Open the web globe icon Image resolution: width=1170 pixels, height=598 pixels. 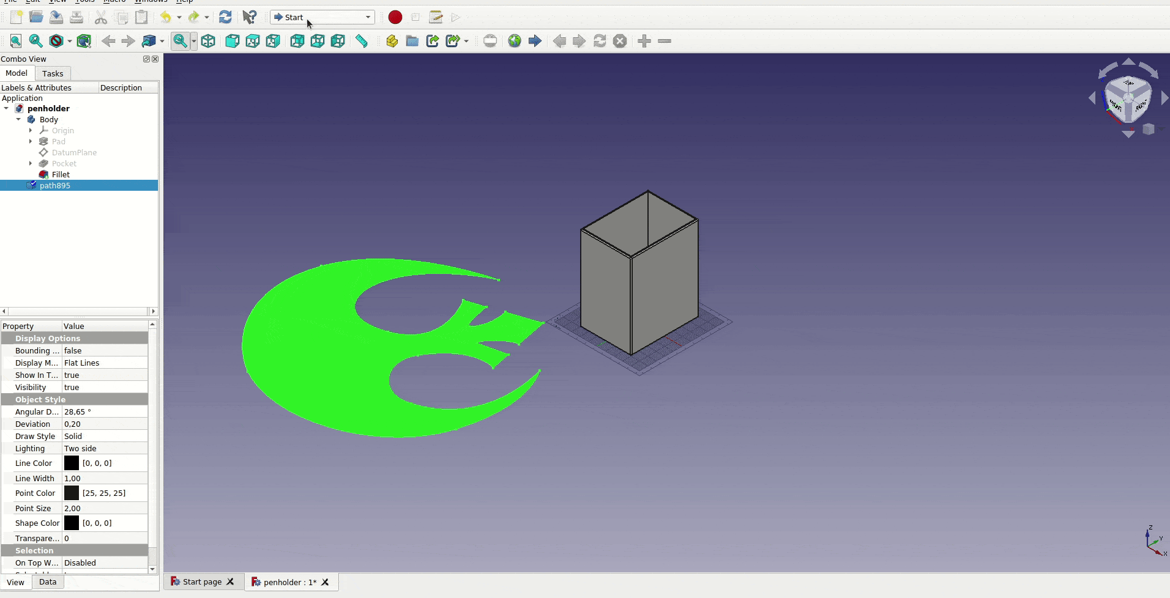point(515,41)
